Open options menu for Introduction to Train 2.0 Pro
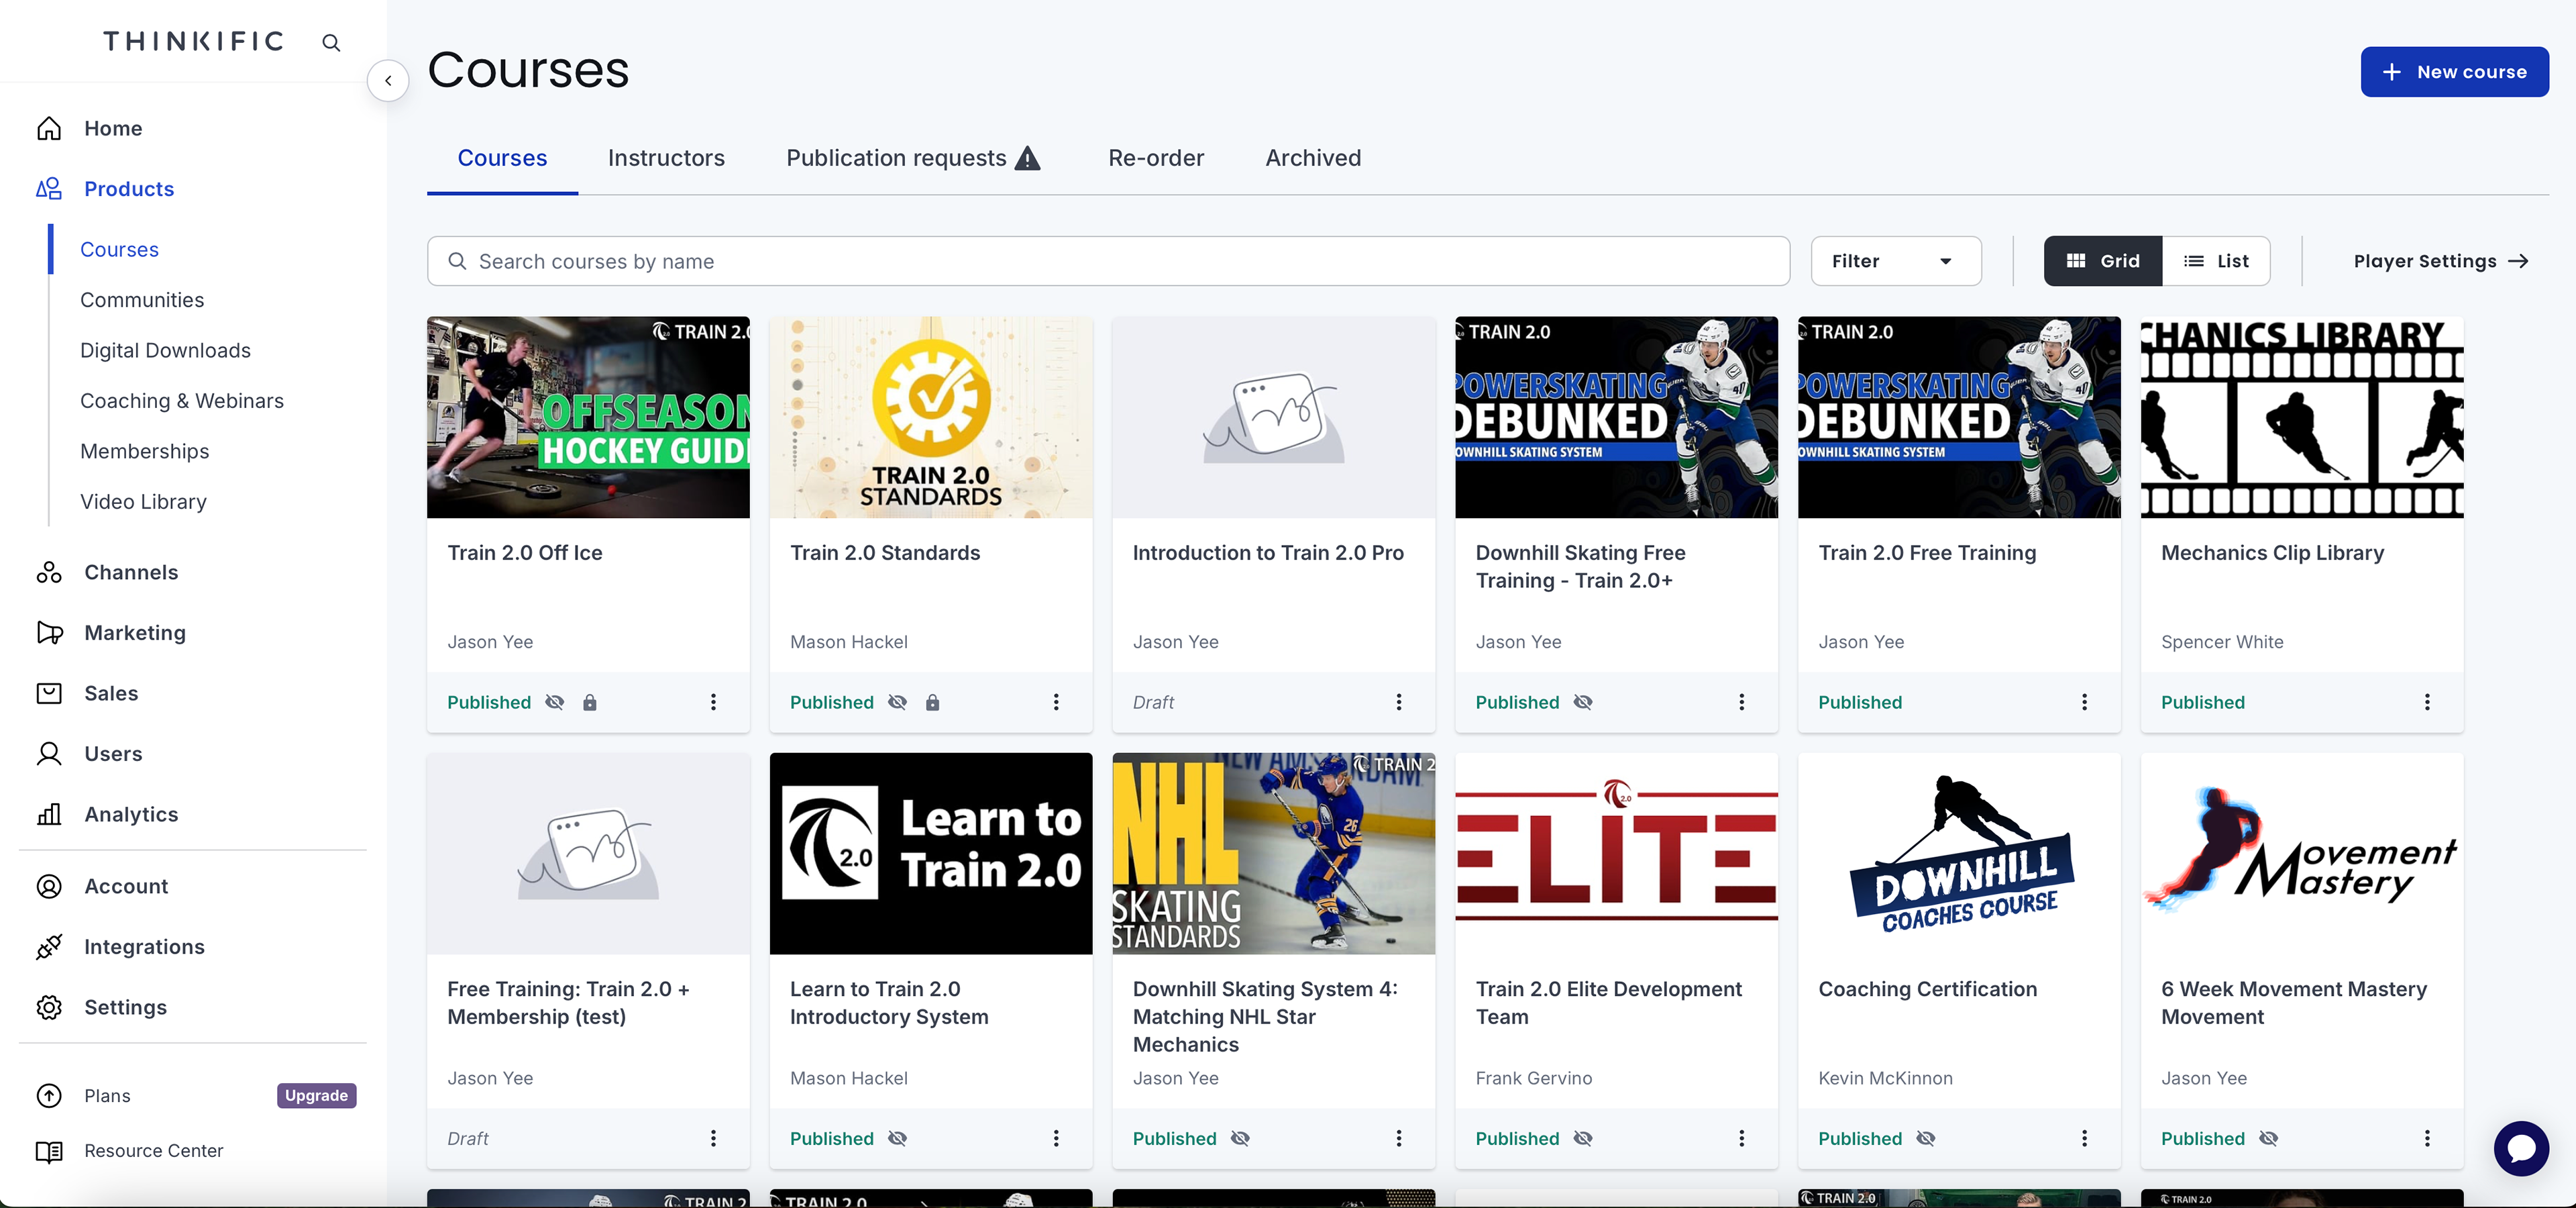This screenshot has height=1208, width=2576. tap(1399, 703)
